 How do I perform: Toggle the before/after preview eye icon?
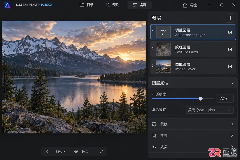[x=76, y=151]
